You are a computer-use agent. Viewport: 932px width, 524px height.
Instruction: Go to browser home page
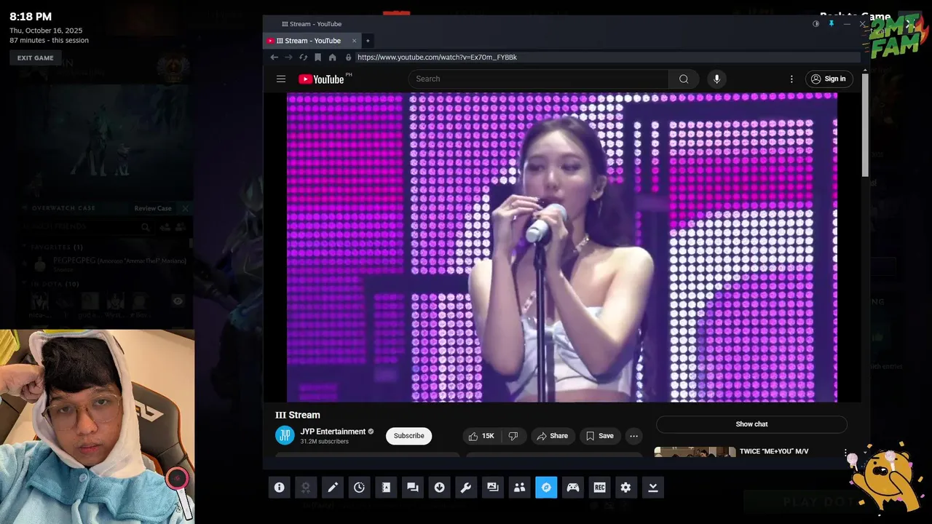(x=332, y=57)
